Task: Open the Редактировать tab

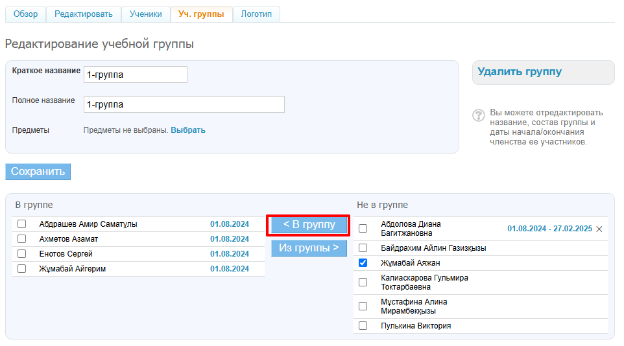Action: pyautogui.click(x=83, y=14)
